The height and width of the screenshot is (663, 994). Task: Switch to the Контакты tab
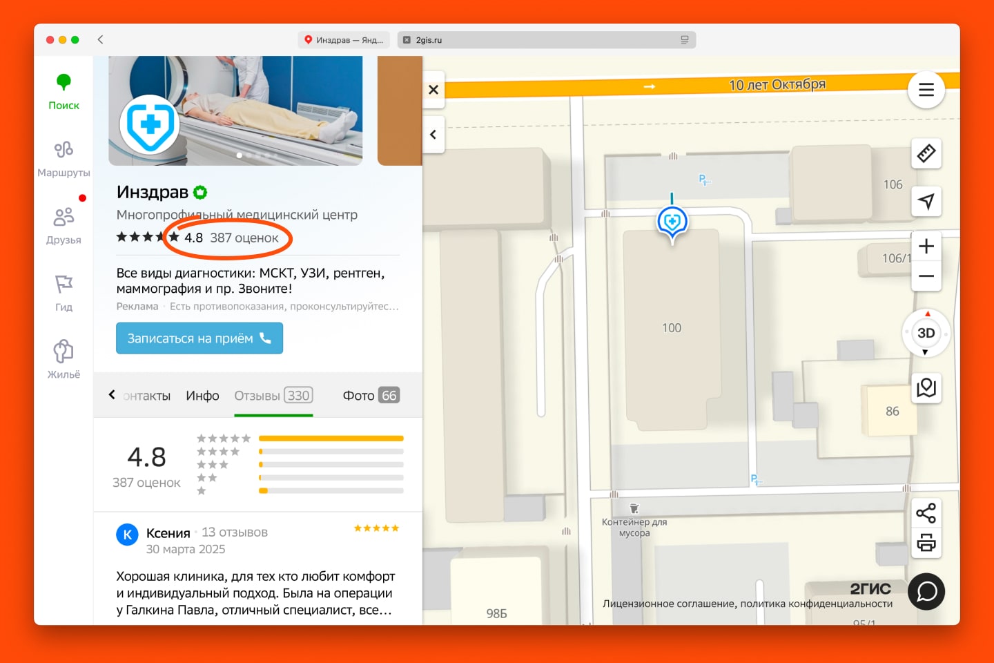point(146,396)
